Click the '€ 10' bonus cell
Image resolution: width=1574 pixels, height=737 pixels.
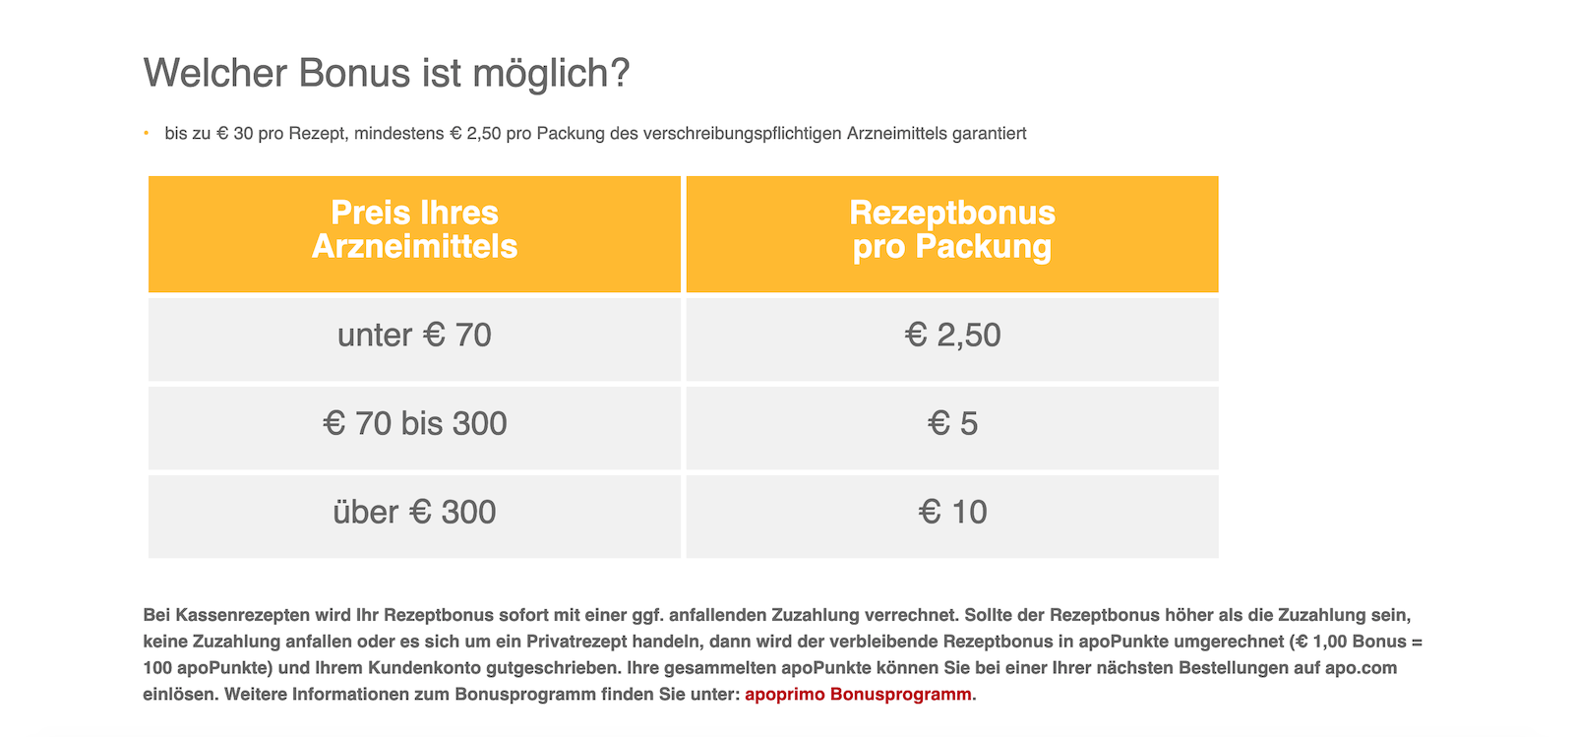(x=951, y=513)
